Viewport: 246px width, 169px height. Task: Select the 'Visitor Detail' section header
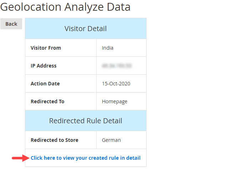click(86, 29)
